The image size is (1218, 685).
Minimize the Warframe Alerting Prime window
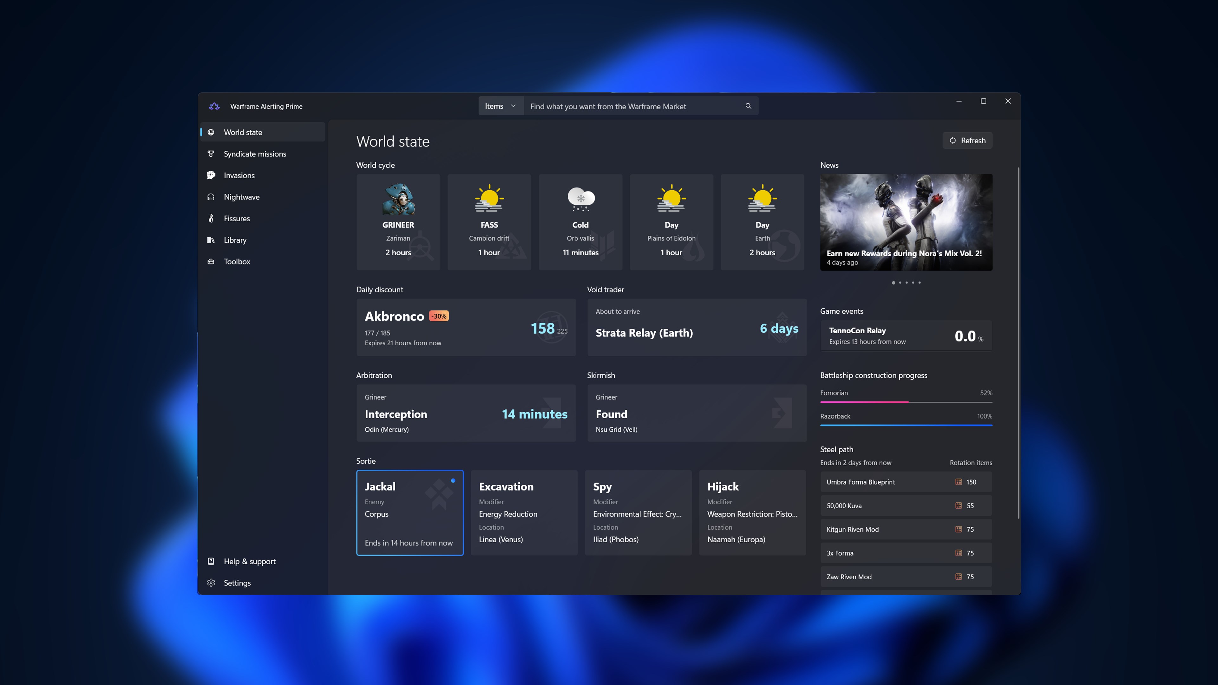point(959,101)
